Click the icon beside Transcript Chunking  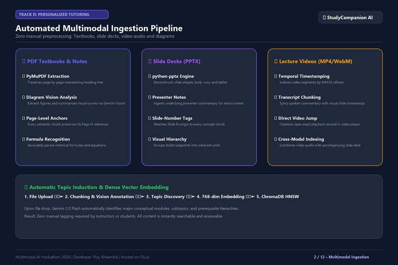point(276,97)
